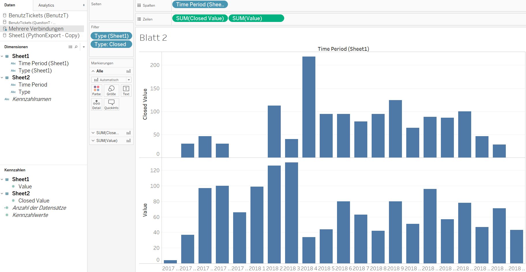Image resolution: width=526 pixels, height=272 pixels.
Task: Switch to the Daten tab
Action: (x=10, y=5)
